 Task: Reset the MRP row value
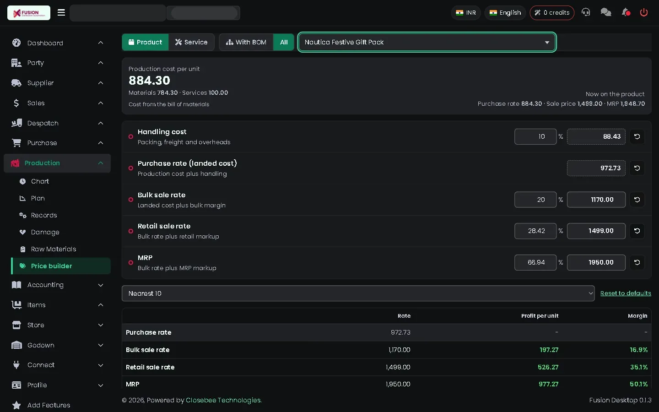coord(637,262)
